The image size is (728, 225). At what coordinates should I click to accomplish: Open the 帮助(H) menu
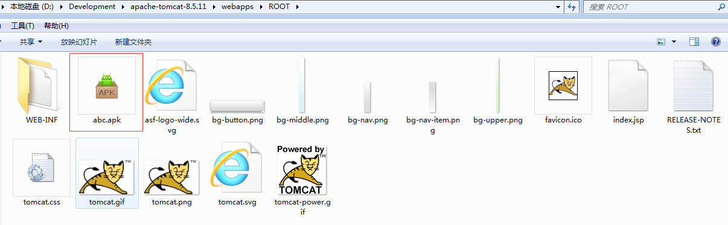click(56, 26)
